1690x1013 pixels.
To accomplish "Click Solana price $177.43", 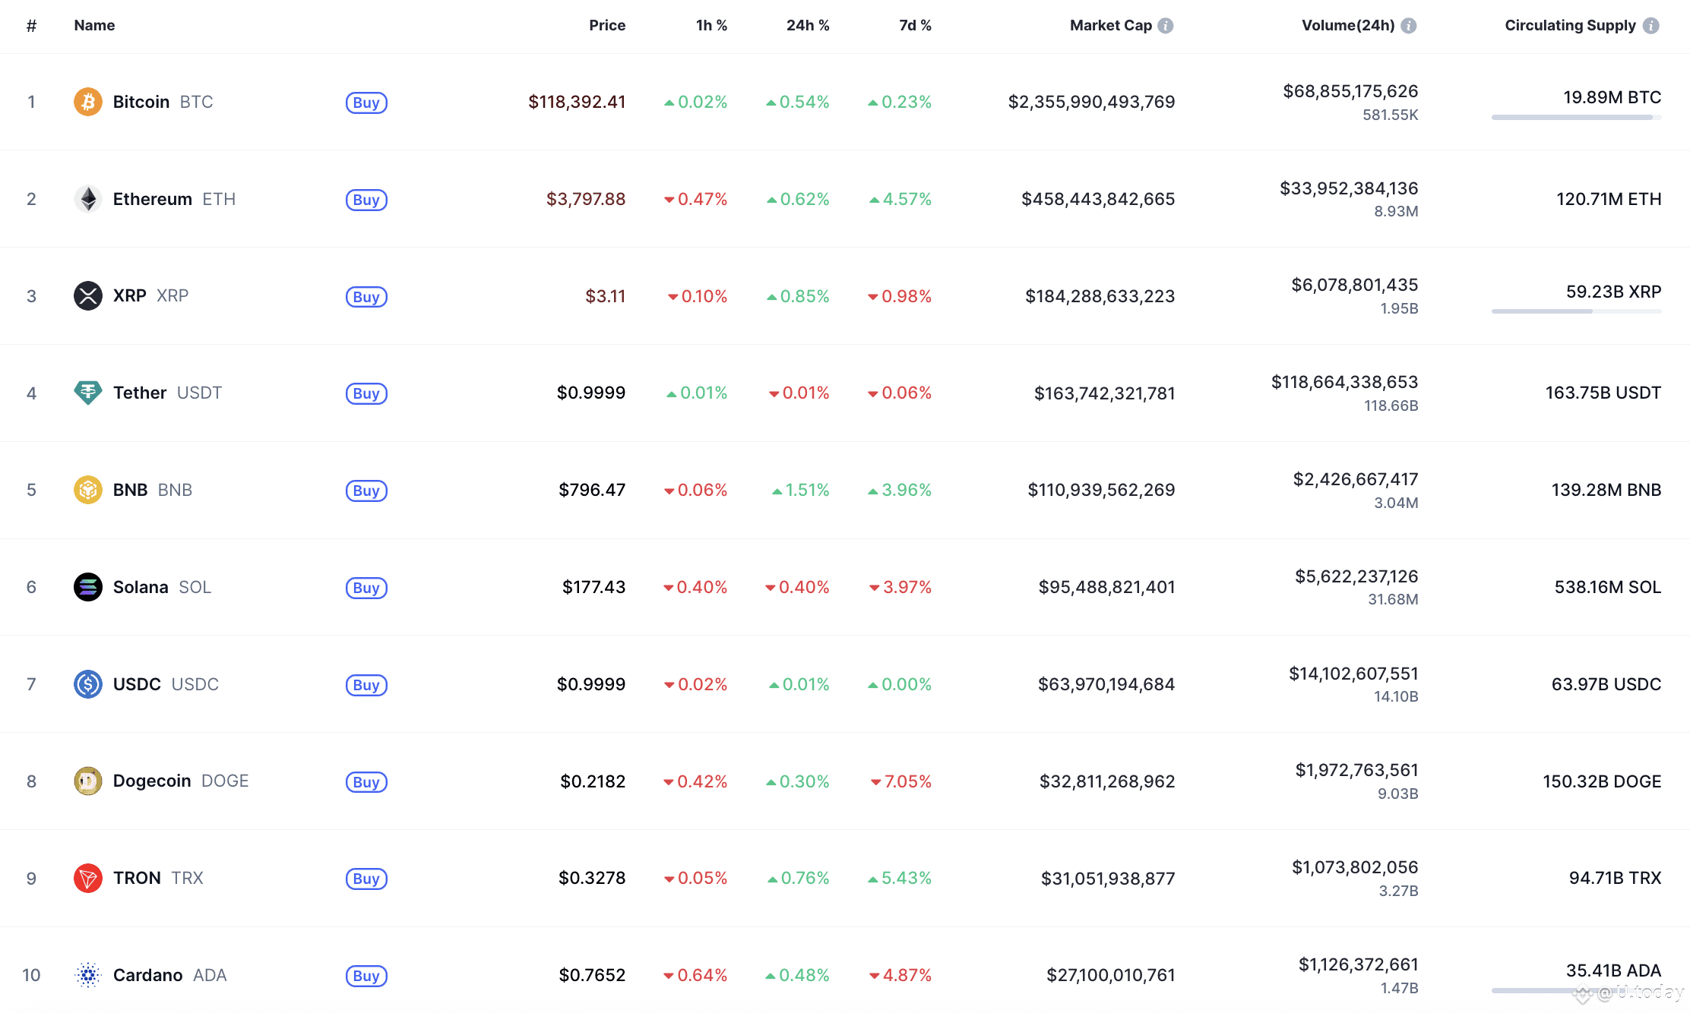I will tap(593, 587).
